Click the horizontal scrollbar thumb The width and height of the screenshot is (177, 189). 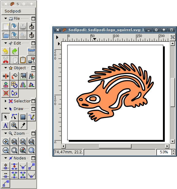click(x=115, y=146)
